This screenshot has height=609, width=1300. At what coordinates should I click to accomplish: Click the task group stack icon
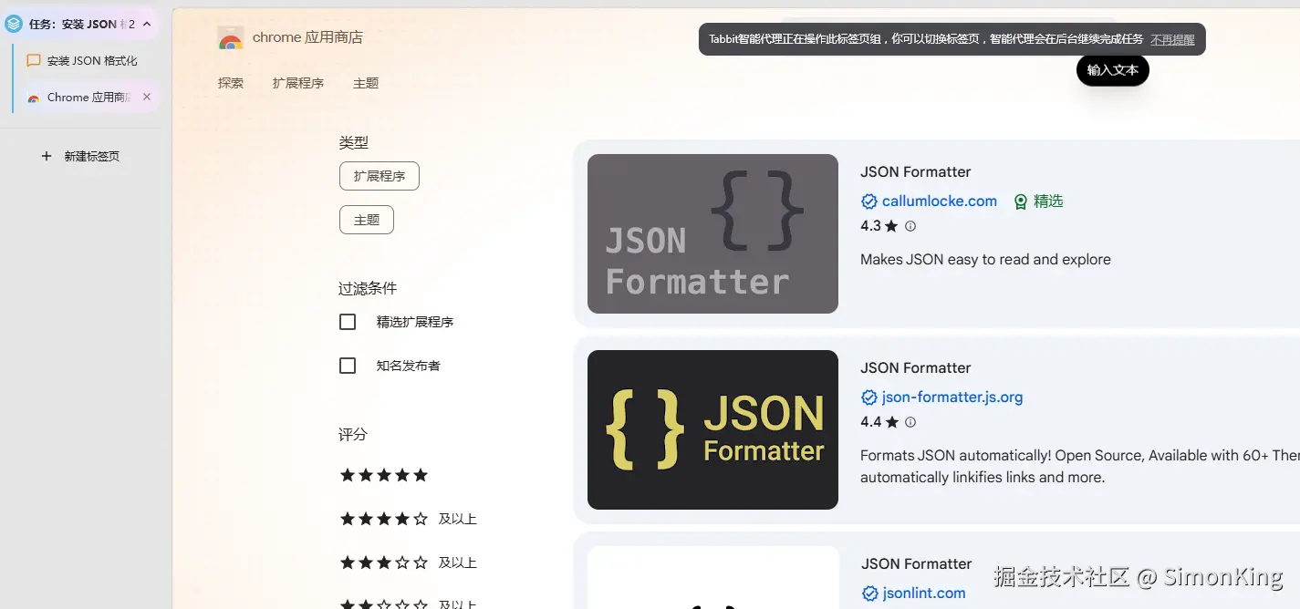tap(14, 25)
